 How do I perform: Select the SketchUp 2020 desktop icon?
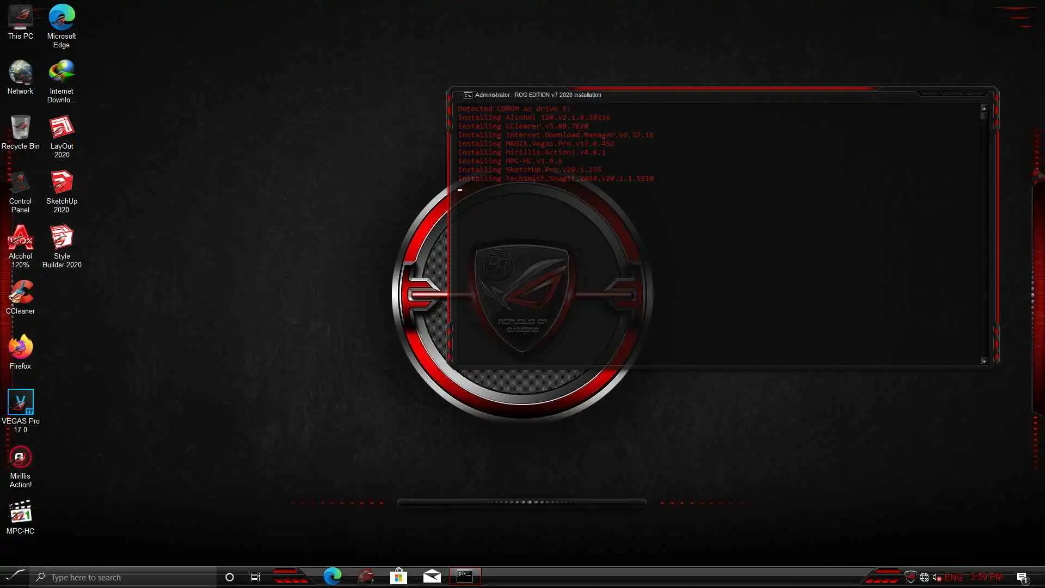point(62,183)
